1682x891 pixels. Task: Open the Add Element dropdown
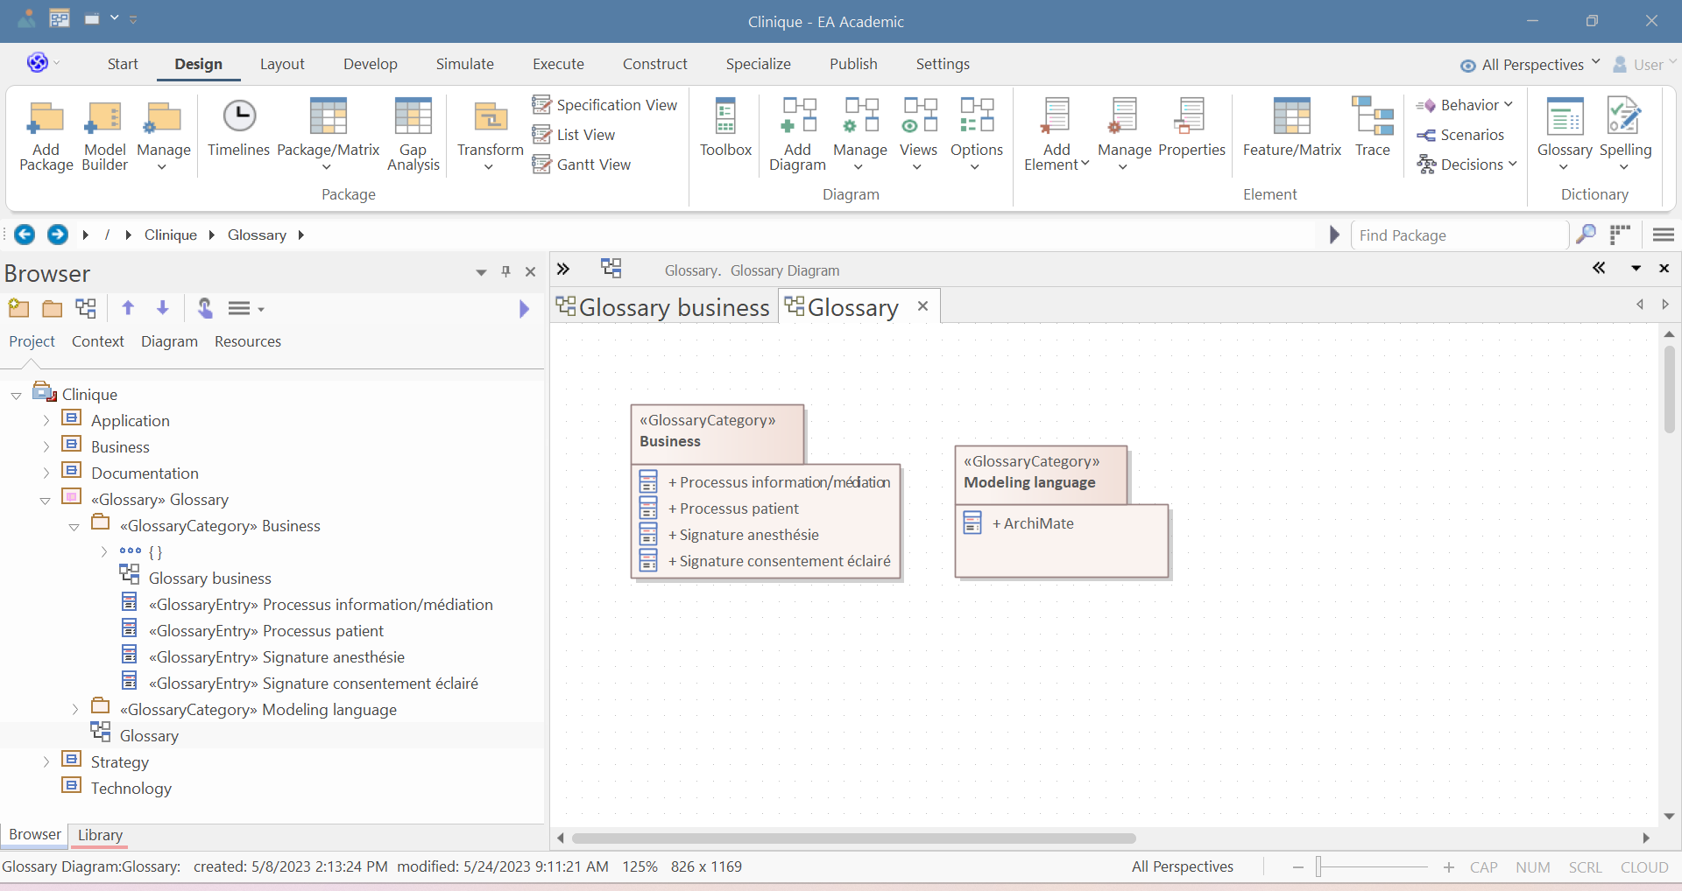[1057, 135]
